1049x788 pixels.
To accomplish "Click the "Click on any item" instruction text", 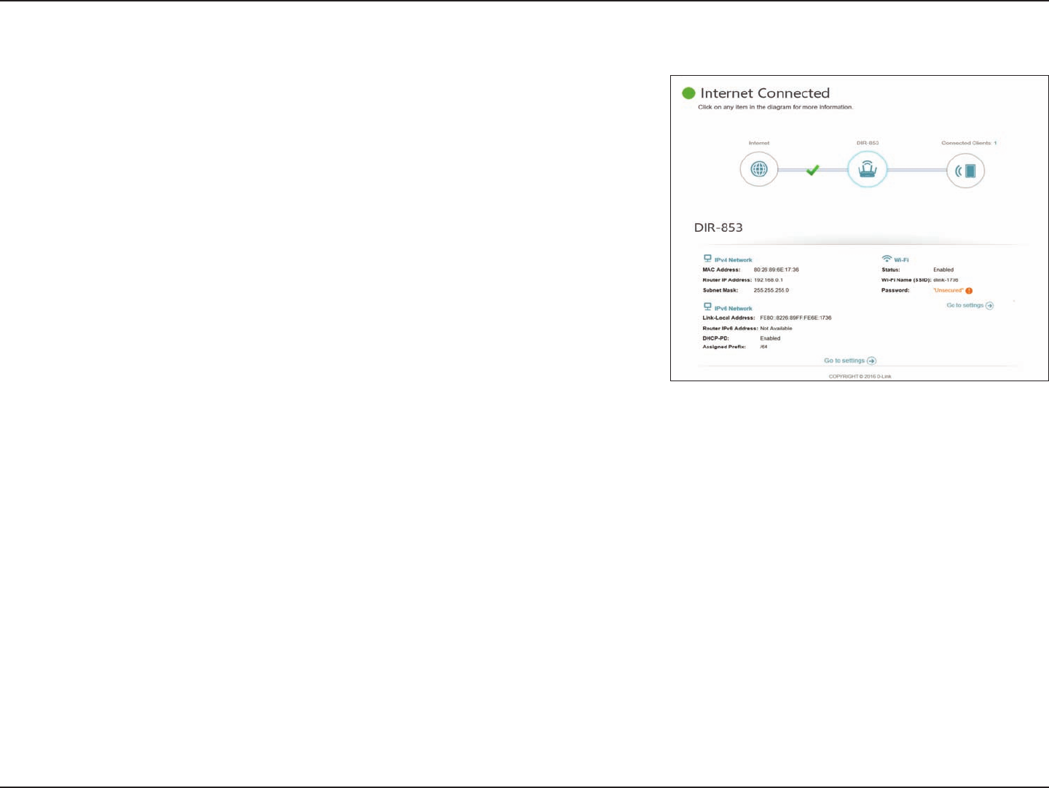I will pyautogui.click(x=775, y=107).
